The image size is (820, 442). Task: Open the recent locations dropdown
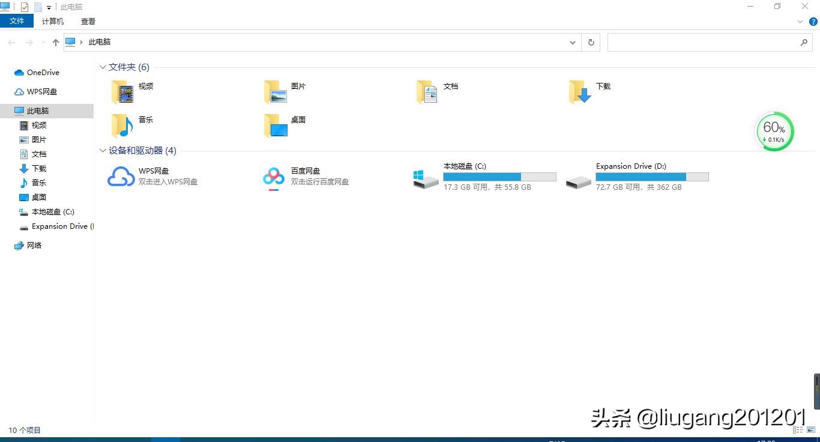point(43,42)
